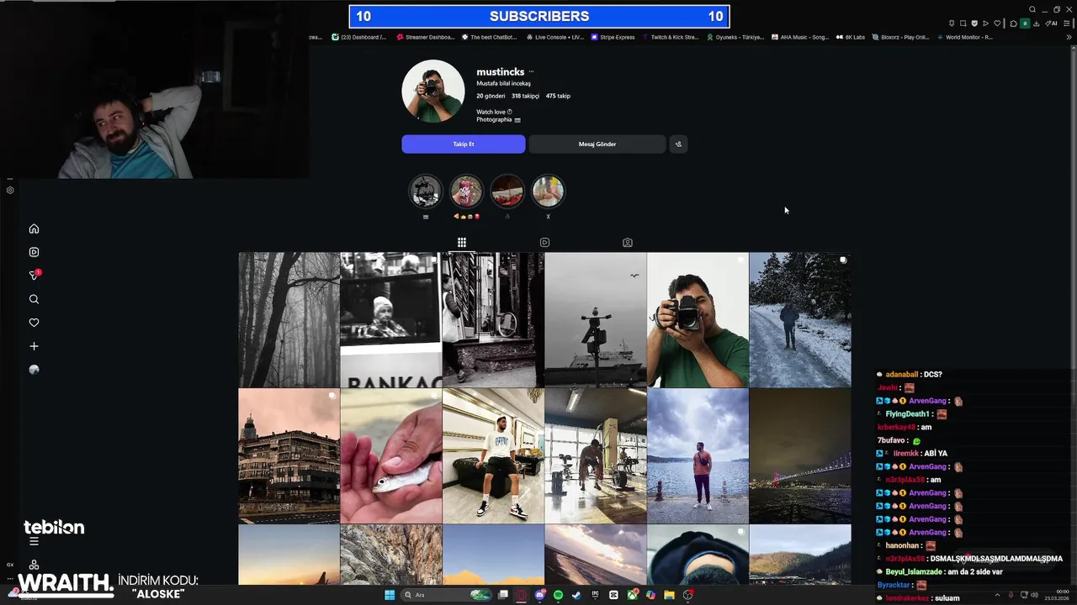This screenshot has height=605, width=1077.
Task: Open the browser easy setup sliders icon
Action: 1066,23
